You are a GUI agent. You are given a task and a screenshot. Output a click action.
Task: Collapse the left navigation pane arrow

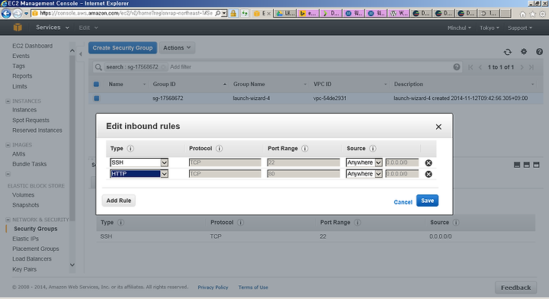pos(81,54)
